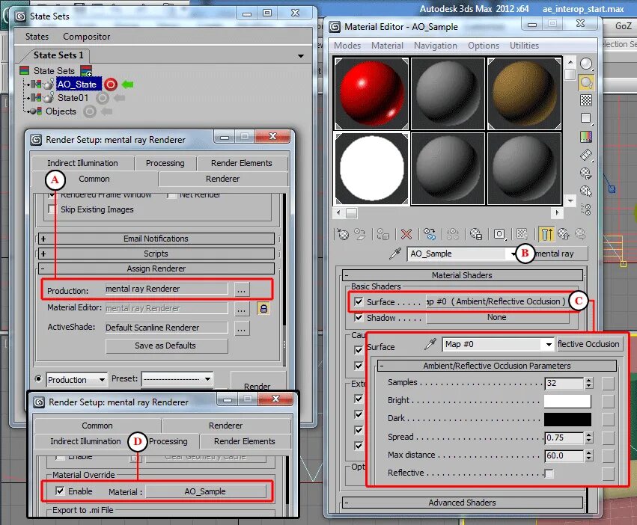Viewport: 637px width, 525px height.
Task: Open Utilities menu in Material Editor
Action: coord(525,46)
